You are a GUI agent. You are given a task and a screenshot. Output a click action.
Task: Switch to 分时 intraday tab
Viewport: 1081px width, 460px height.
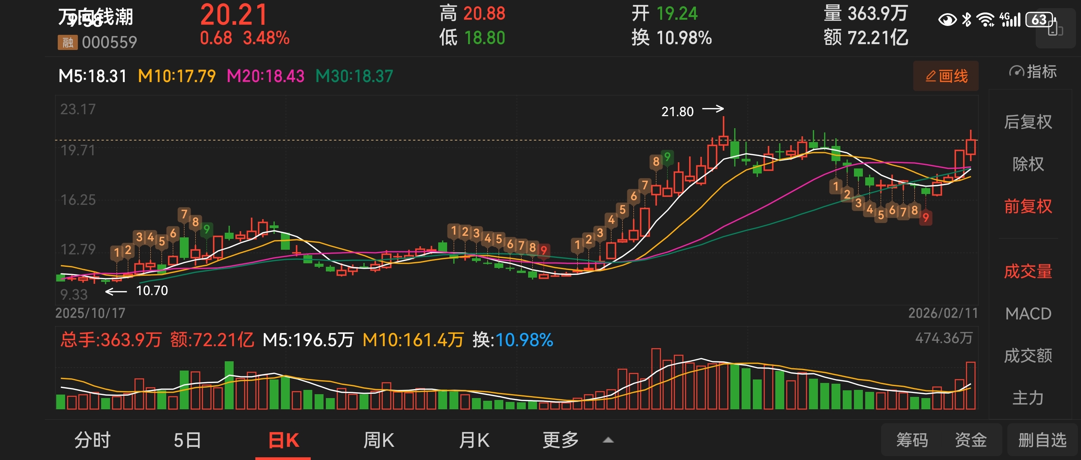(92, 440)
